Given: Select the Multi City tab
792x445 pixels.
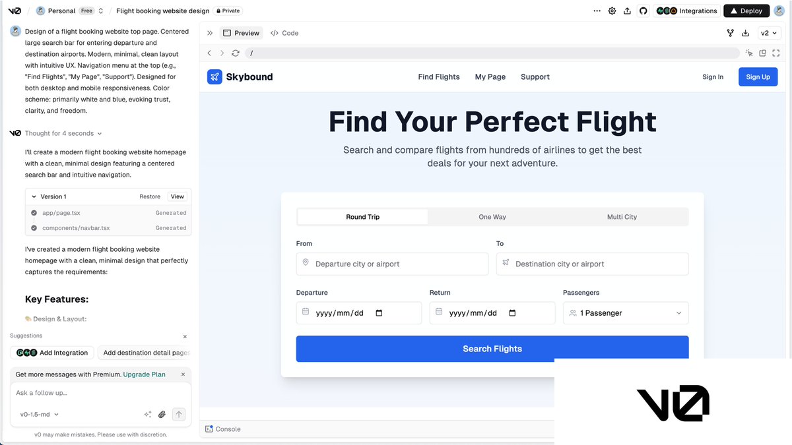Looking at the screenshot, I should [622, 217].
